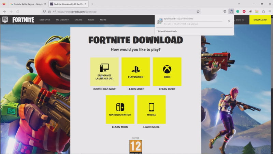
Task: Cancel the EpicInstaller download with X
Action: [229, 21]
